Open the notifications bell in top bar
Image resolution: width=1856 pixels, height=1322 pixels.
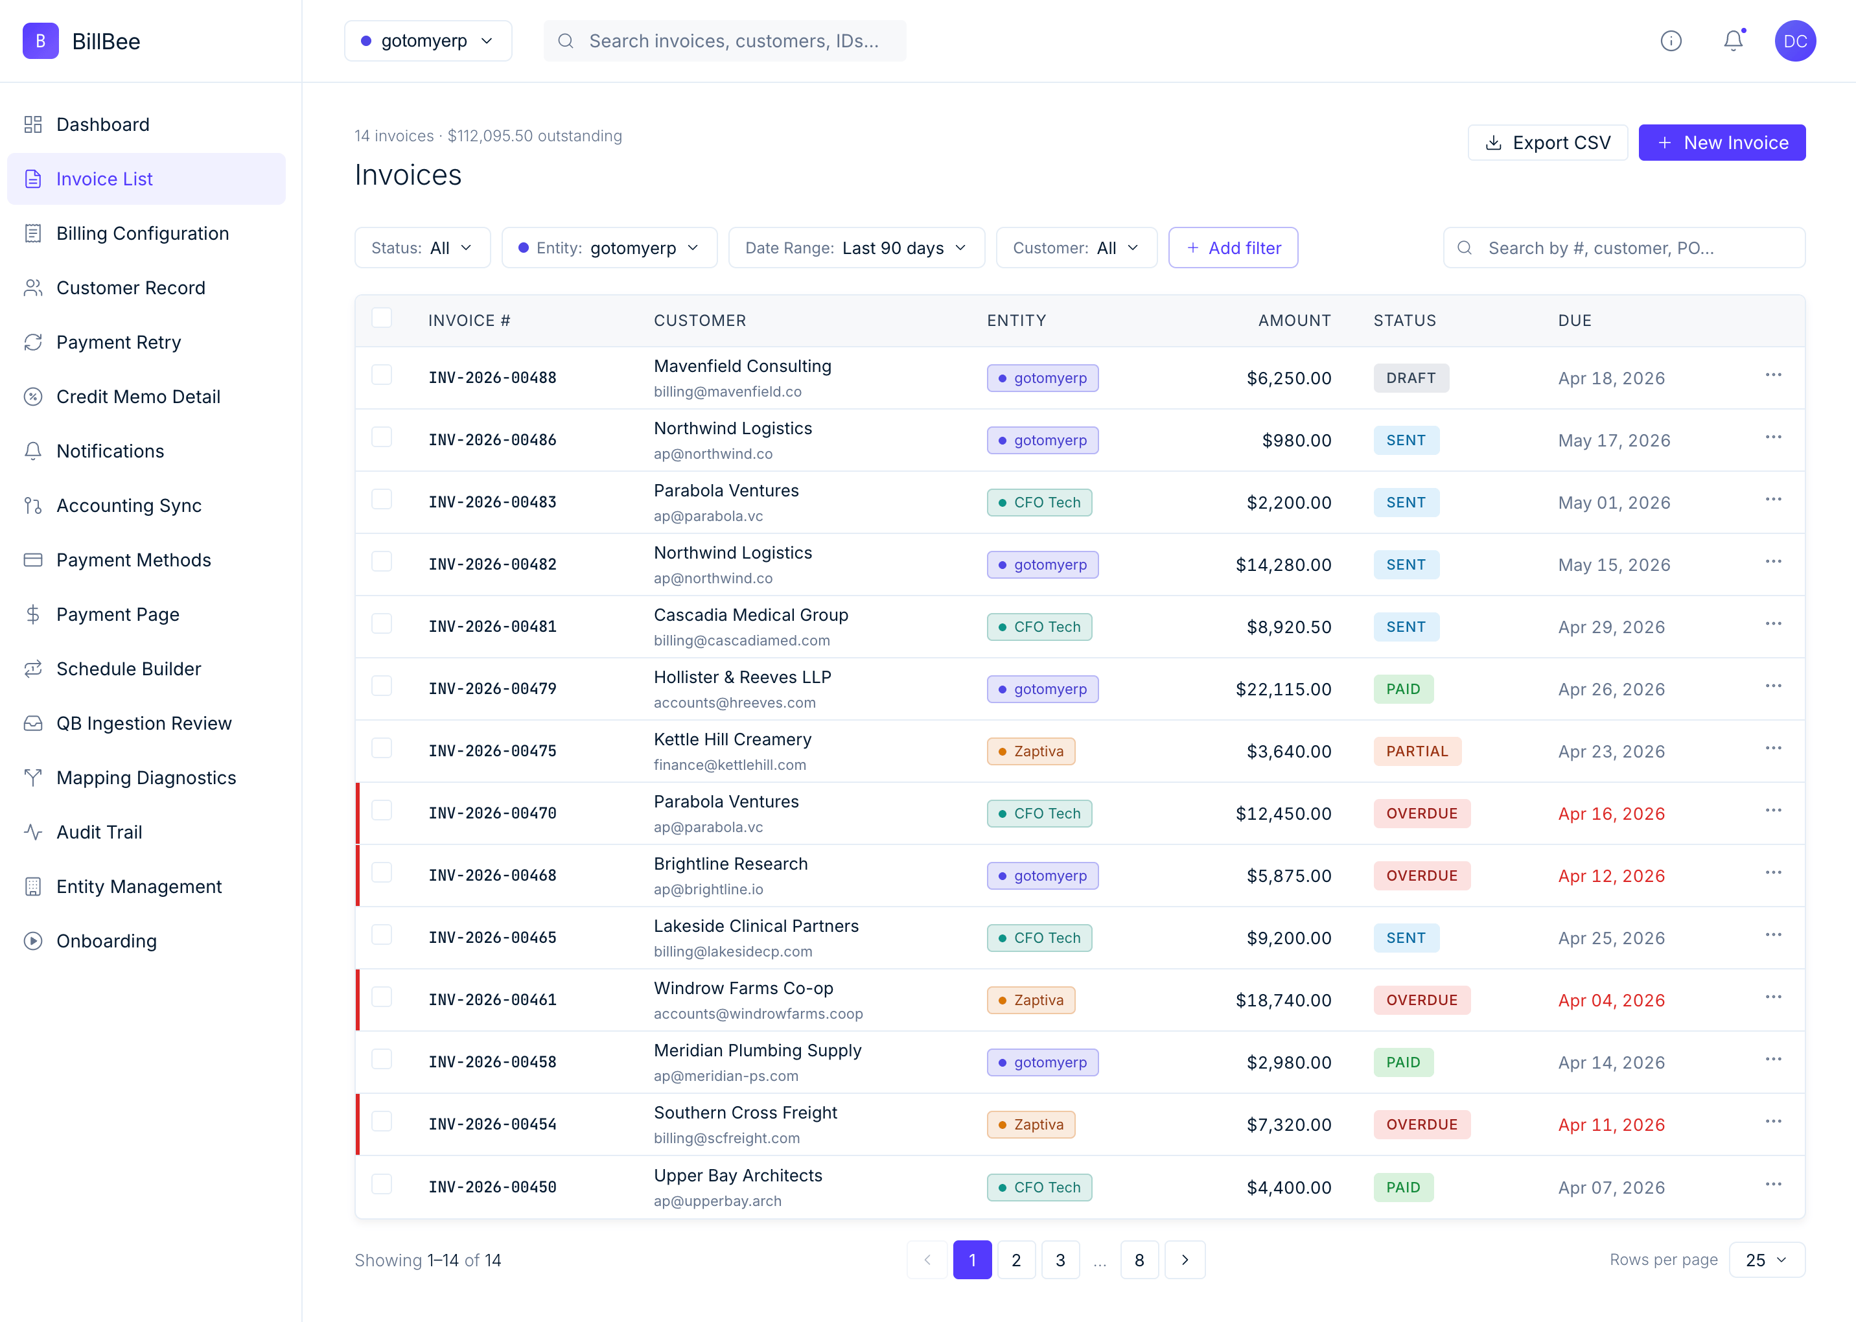[1733, 41]
